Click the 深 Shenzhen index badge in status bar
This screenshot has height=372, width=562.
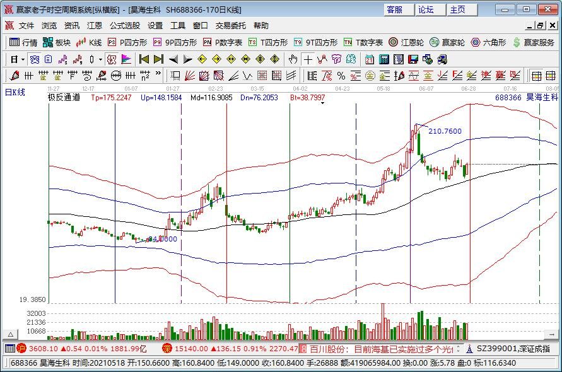tap(167, 348)
